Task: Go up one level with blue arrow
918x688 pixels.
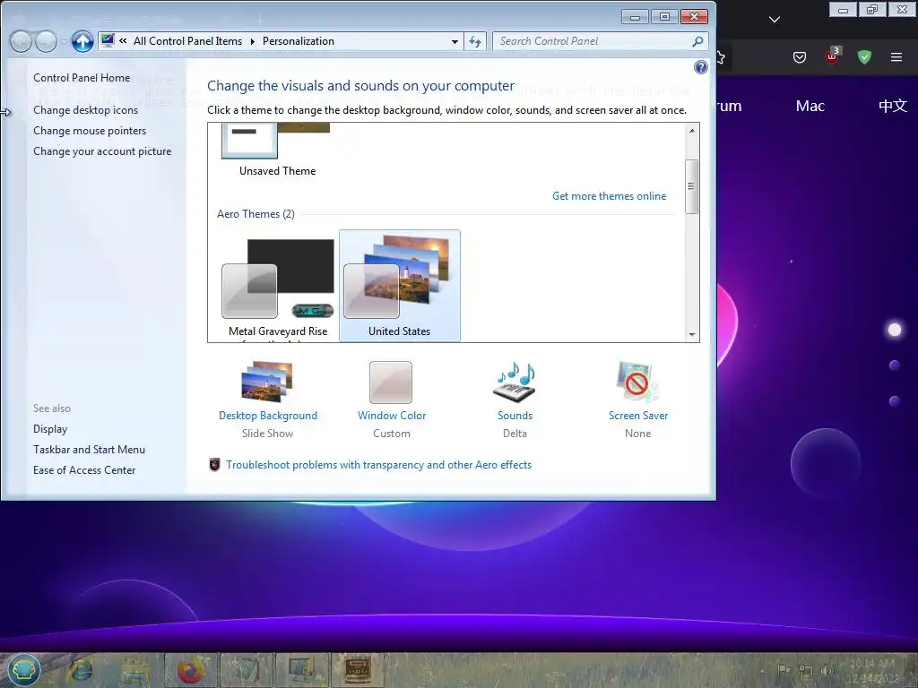Action: 82,41
